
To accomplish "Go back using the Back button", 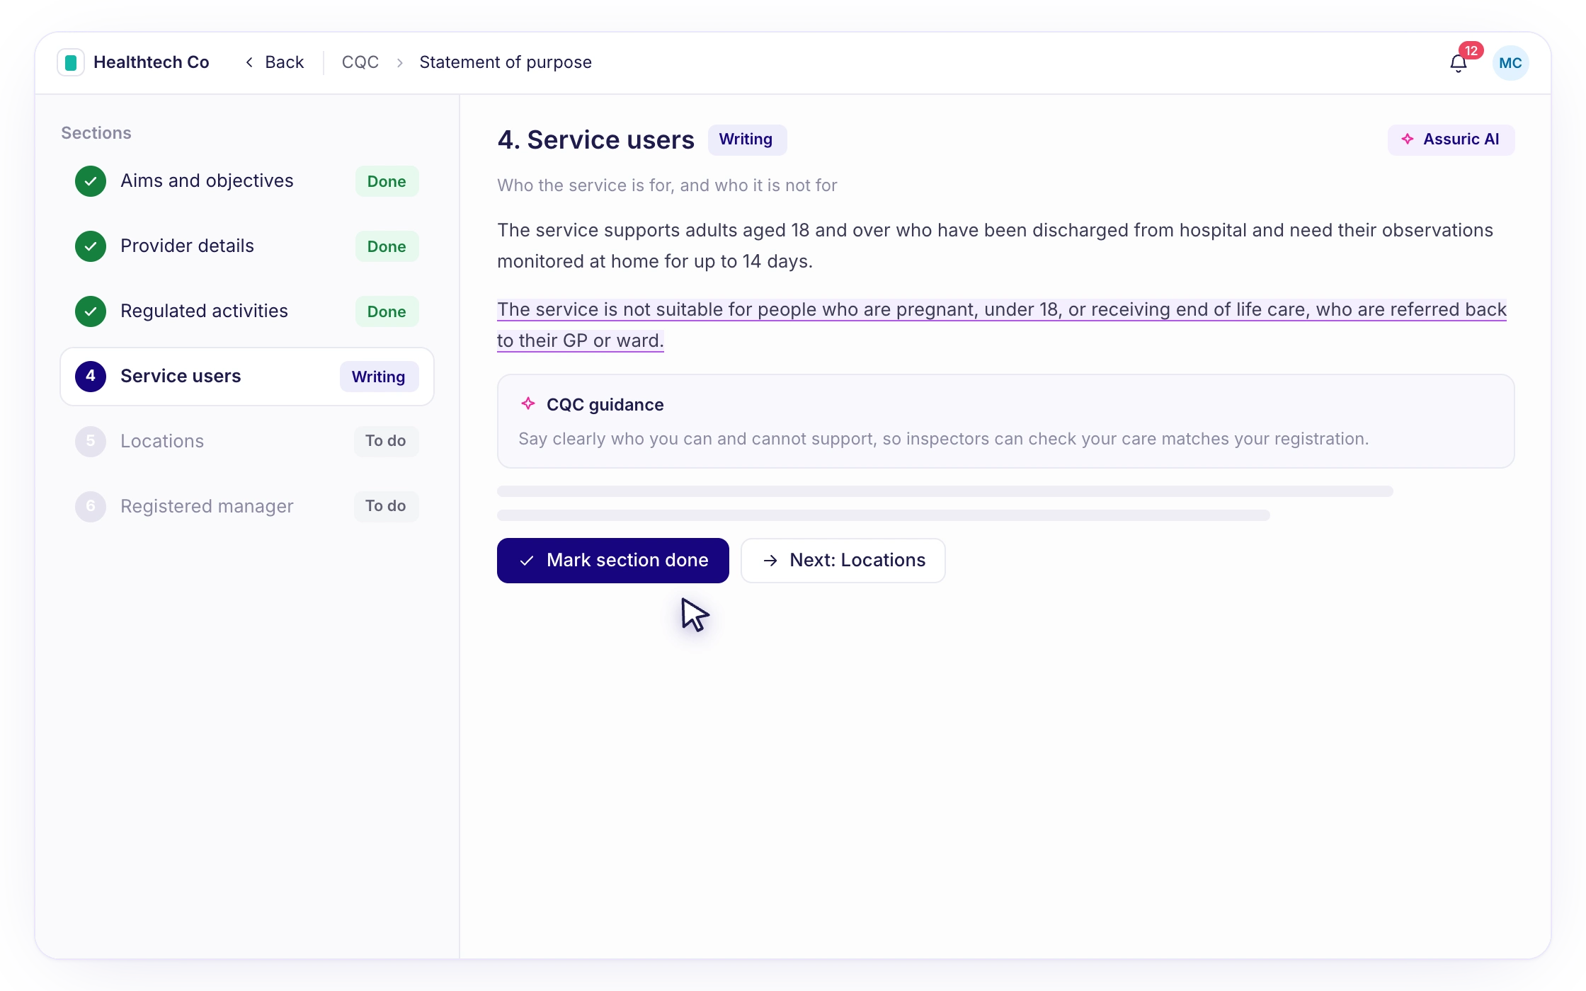I will coord(275,62).
